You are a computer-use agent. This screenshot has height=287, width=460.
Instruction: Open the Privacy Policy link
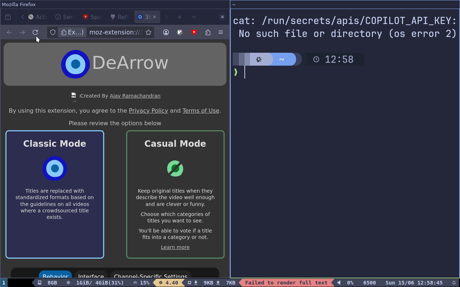coord(148,111)
